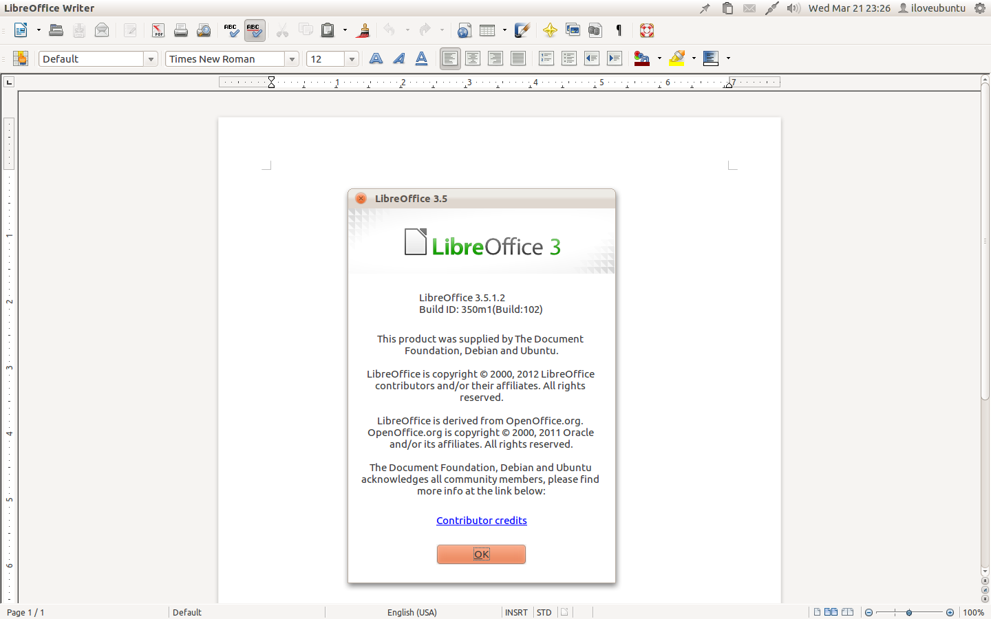Click the Open file folder icon
Screen dimensions: 991x619
click(x=56, y=30)
